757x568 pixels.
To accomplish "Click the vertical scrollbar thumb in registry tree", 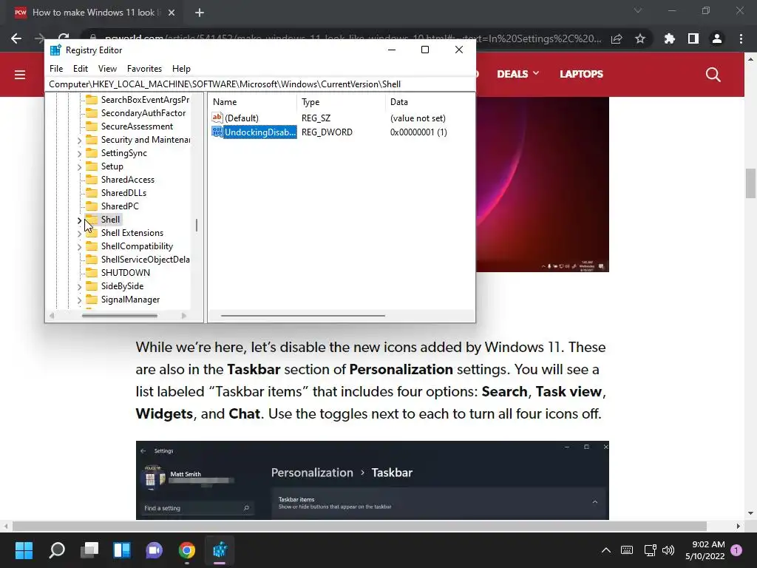I will [197, 225].
